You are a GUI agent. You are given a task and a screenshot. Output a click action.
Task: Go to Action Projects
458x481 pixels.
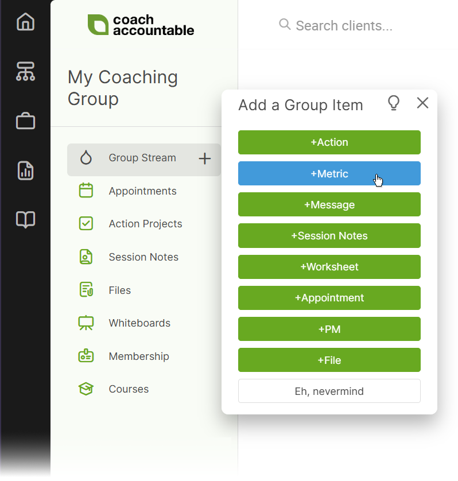click(145, 224)
